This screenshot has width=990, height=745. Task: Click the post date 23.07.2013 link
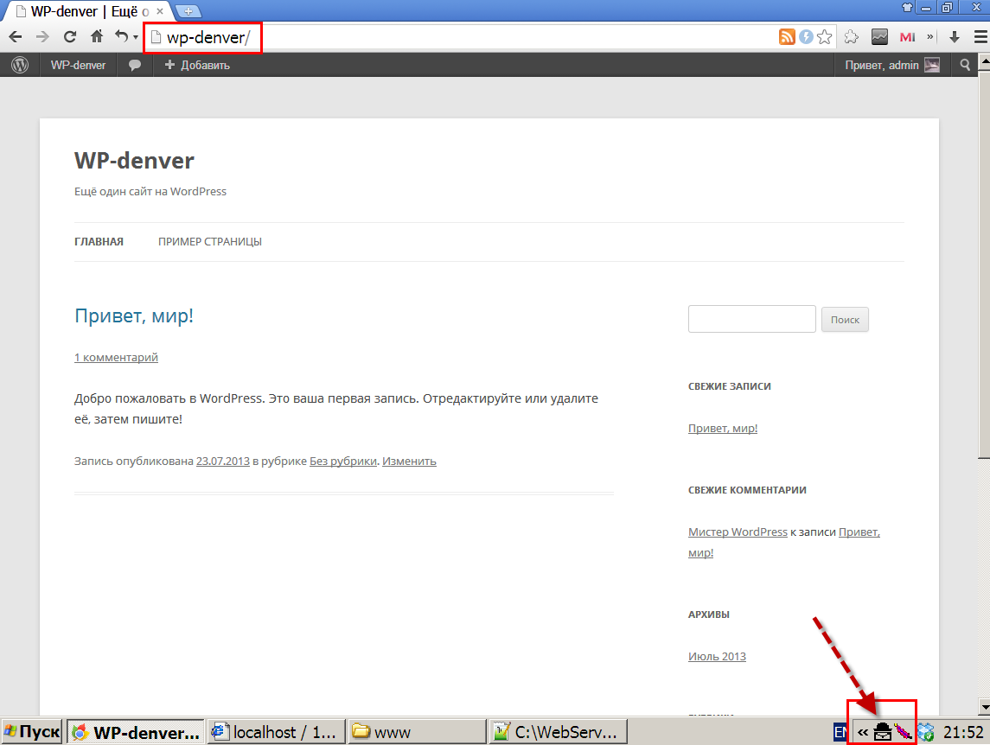pos(223,461)
